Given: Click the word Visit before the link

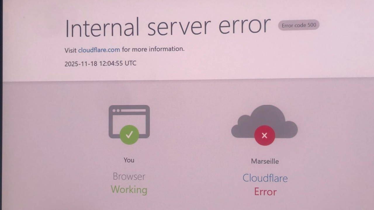Looking at the screenshot, I should pos(70,50).
